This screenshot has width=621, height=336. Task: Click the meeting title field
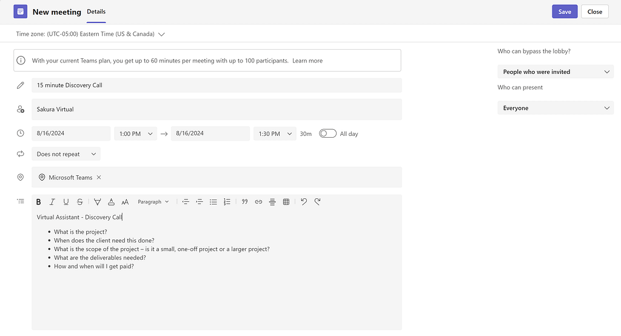click(217, 86)
